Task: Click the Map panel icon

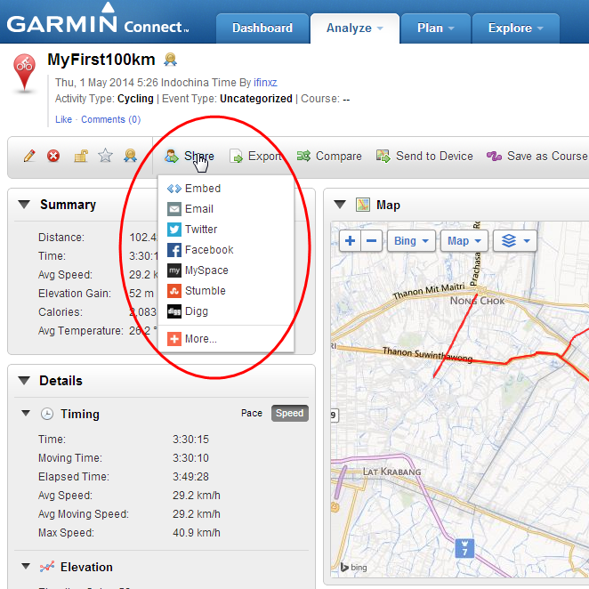Action: (x=363, y=205)
